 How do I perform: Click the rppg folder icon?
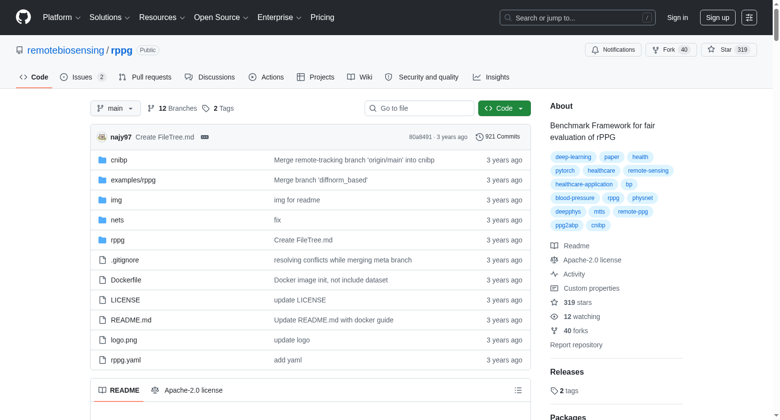click(102, 240)
